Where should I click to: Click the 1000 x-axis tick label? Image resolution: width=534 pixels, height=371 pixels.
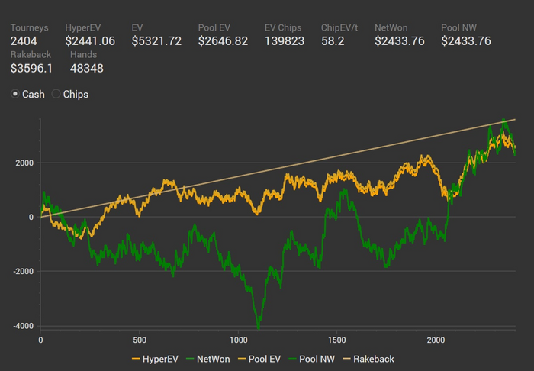point(238,340)
